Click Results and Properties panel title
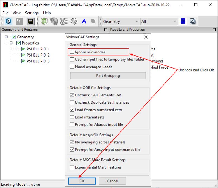The width and height of the screenshot is (218, 188). [x=127, y=30]
